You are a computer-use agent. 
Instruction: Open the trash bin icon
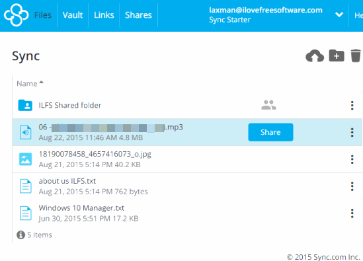(x=356, y=56)
